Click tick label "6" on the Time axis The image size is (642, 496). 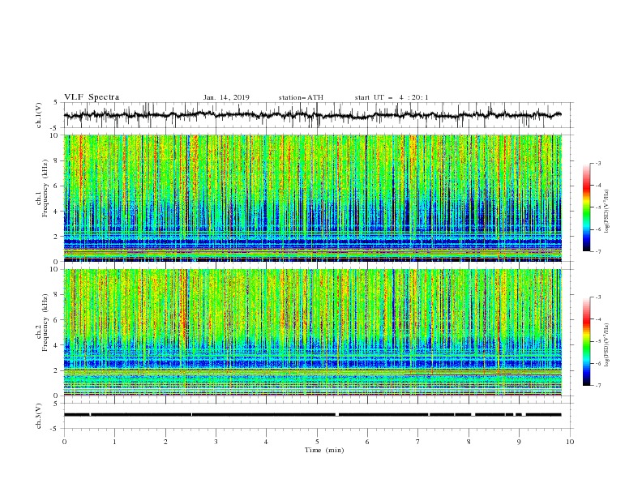pos(367,442)
